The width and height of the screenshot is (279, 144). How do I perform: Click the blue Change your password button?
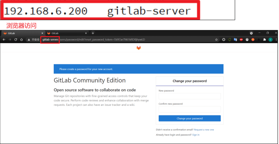[x=190, y=118]
